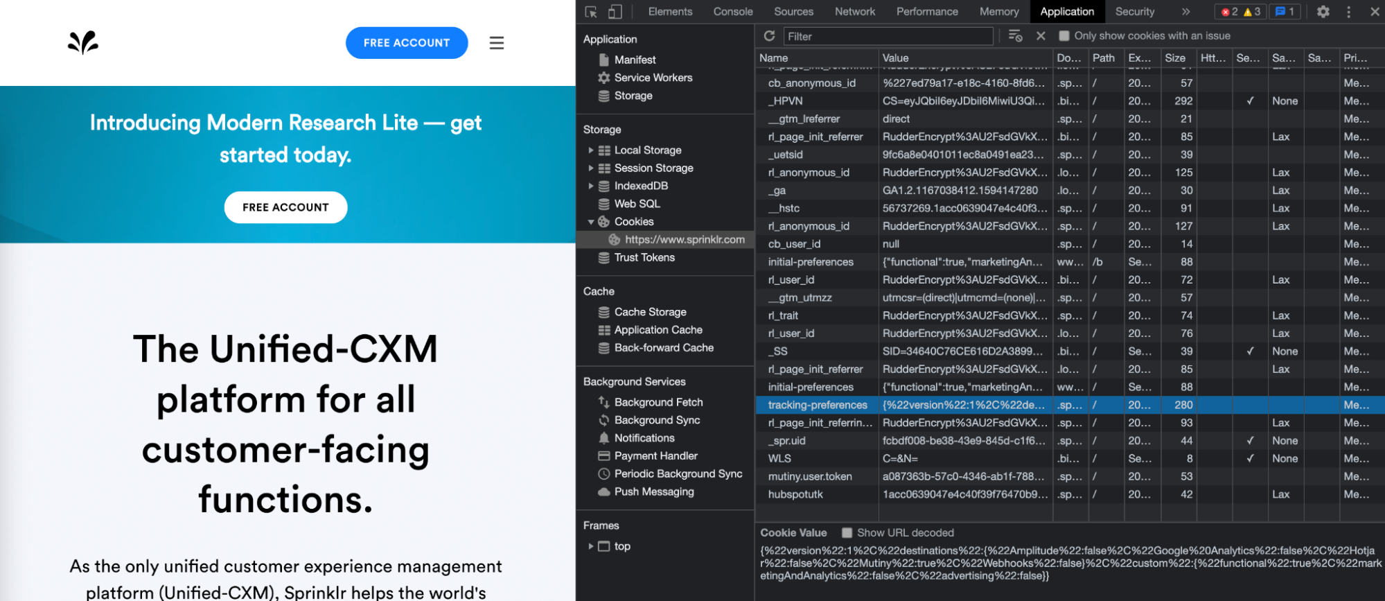Show more DevTools tabs chevron
1385x601 pixels.
tap(1185, 12)
